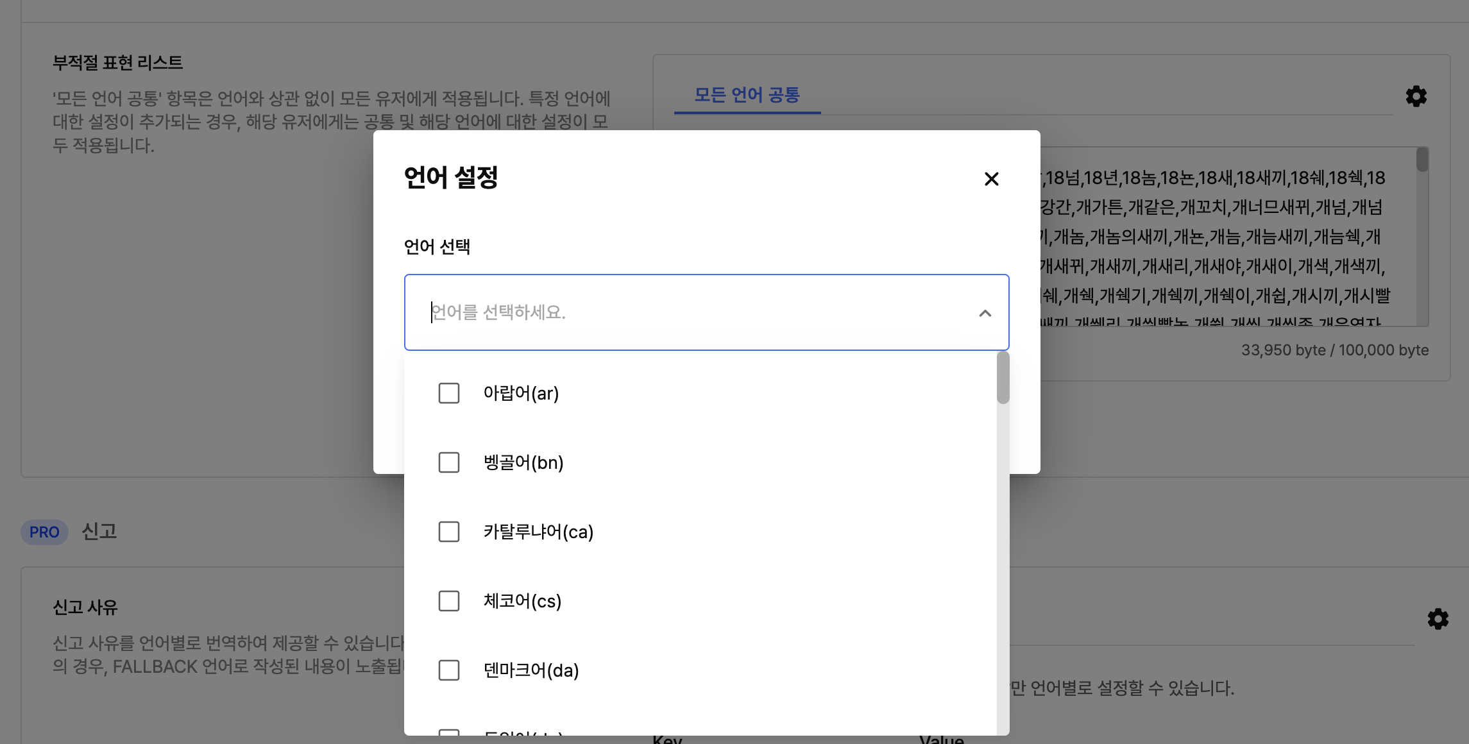1469x744 pixels.
Task: Select the 덴마크어(da) checkbox
Action: point(449,670)
